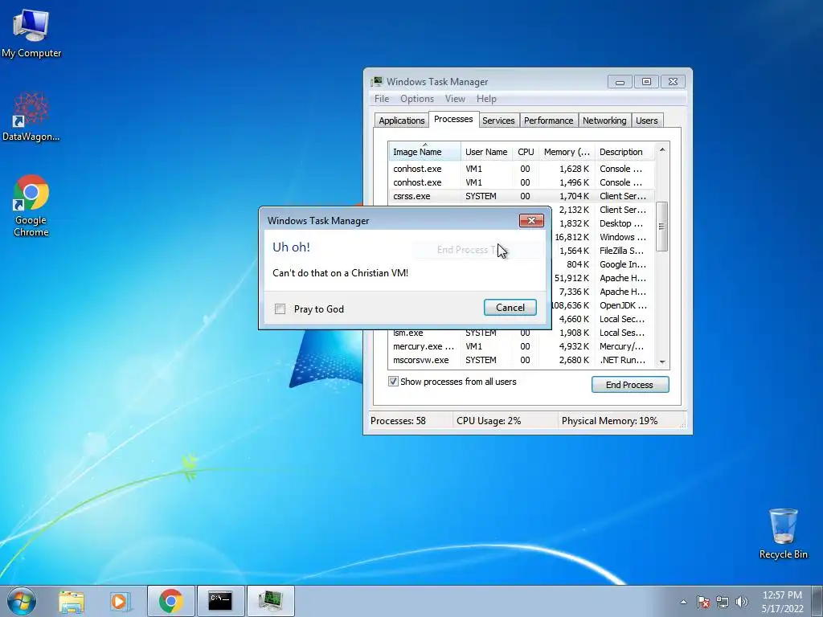Open the View menu
Image resolution: width=823 pixels, height=617 pixels.
click(455, 99)
